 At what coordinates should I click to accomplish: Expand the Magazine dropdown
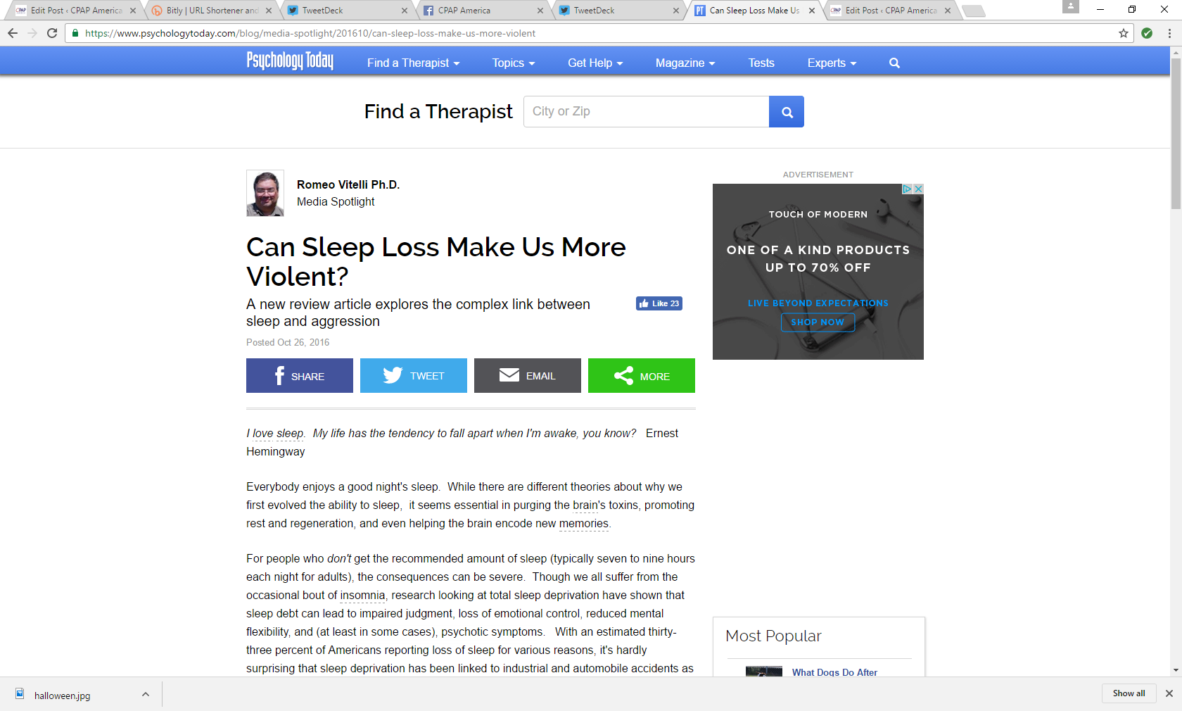685,63
